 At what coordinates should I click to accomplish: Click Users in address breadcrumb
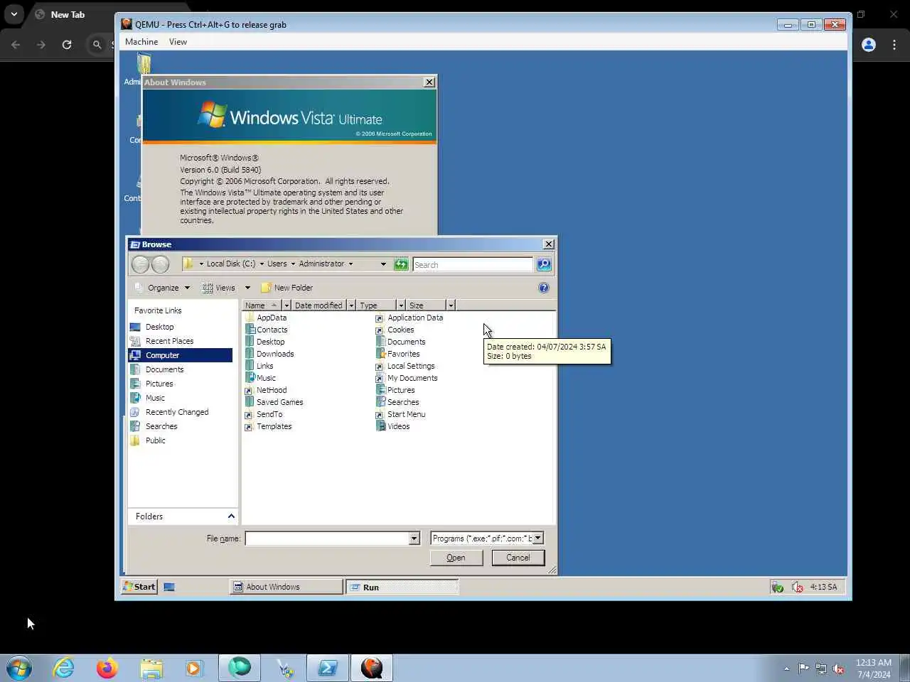point(277,264)
